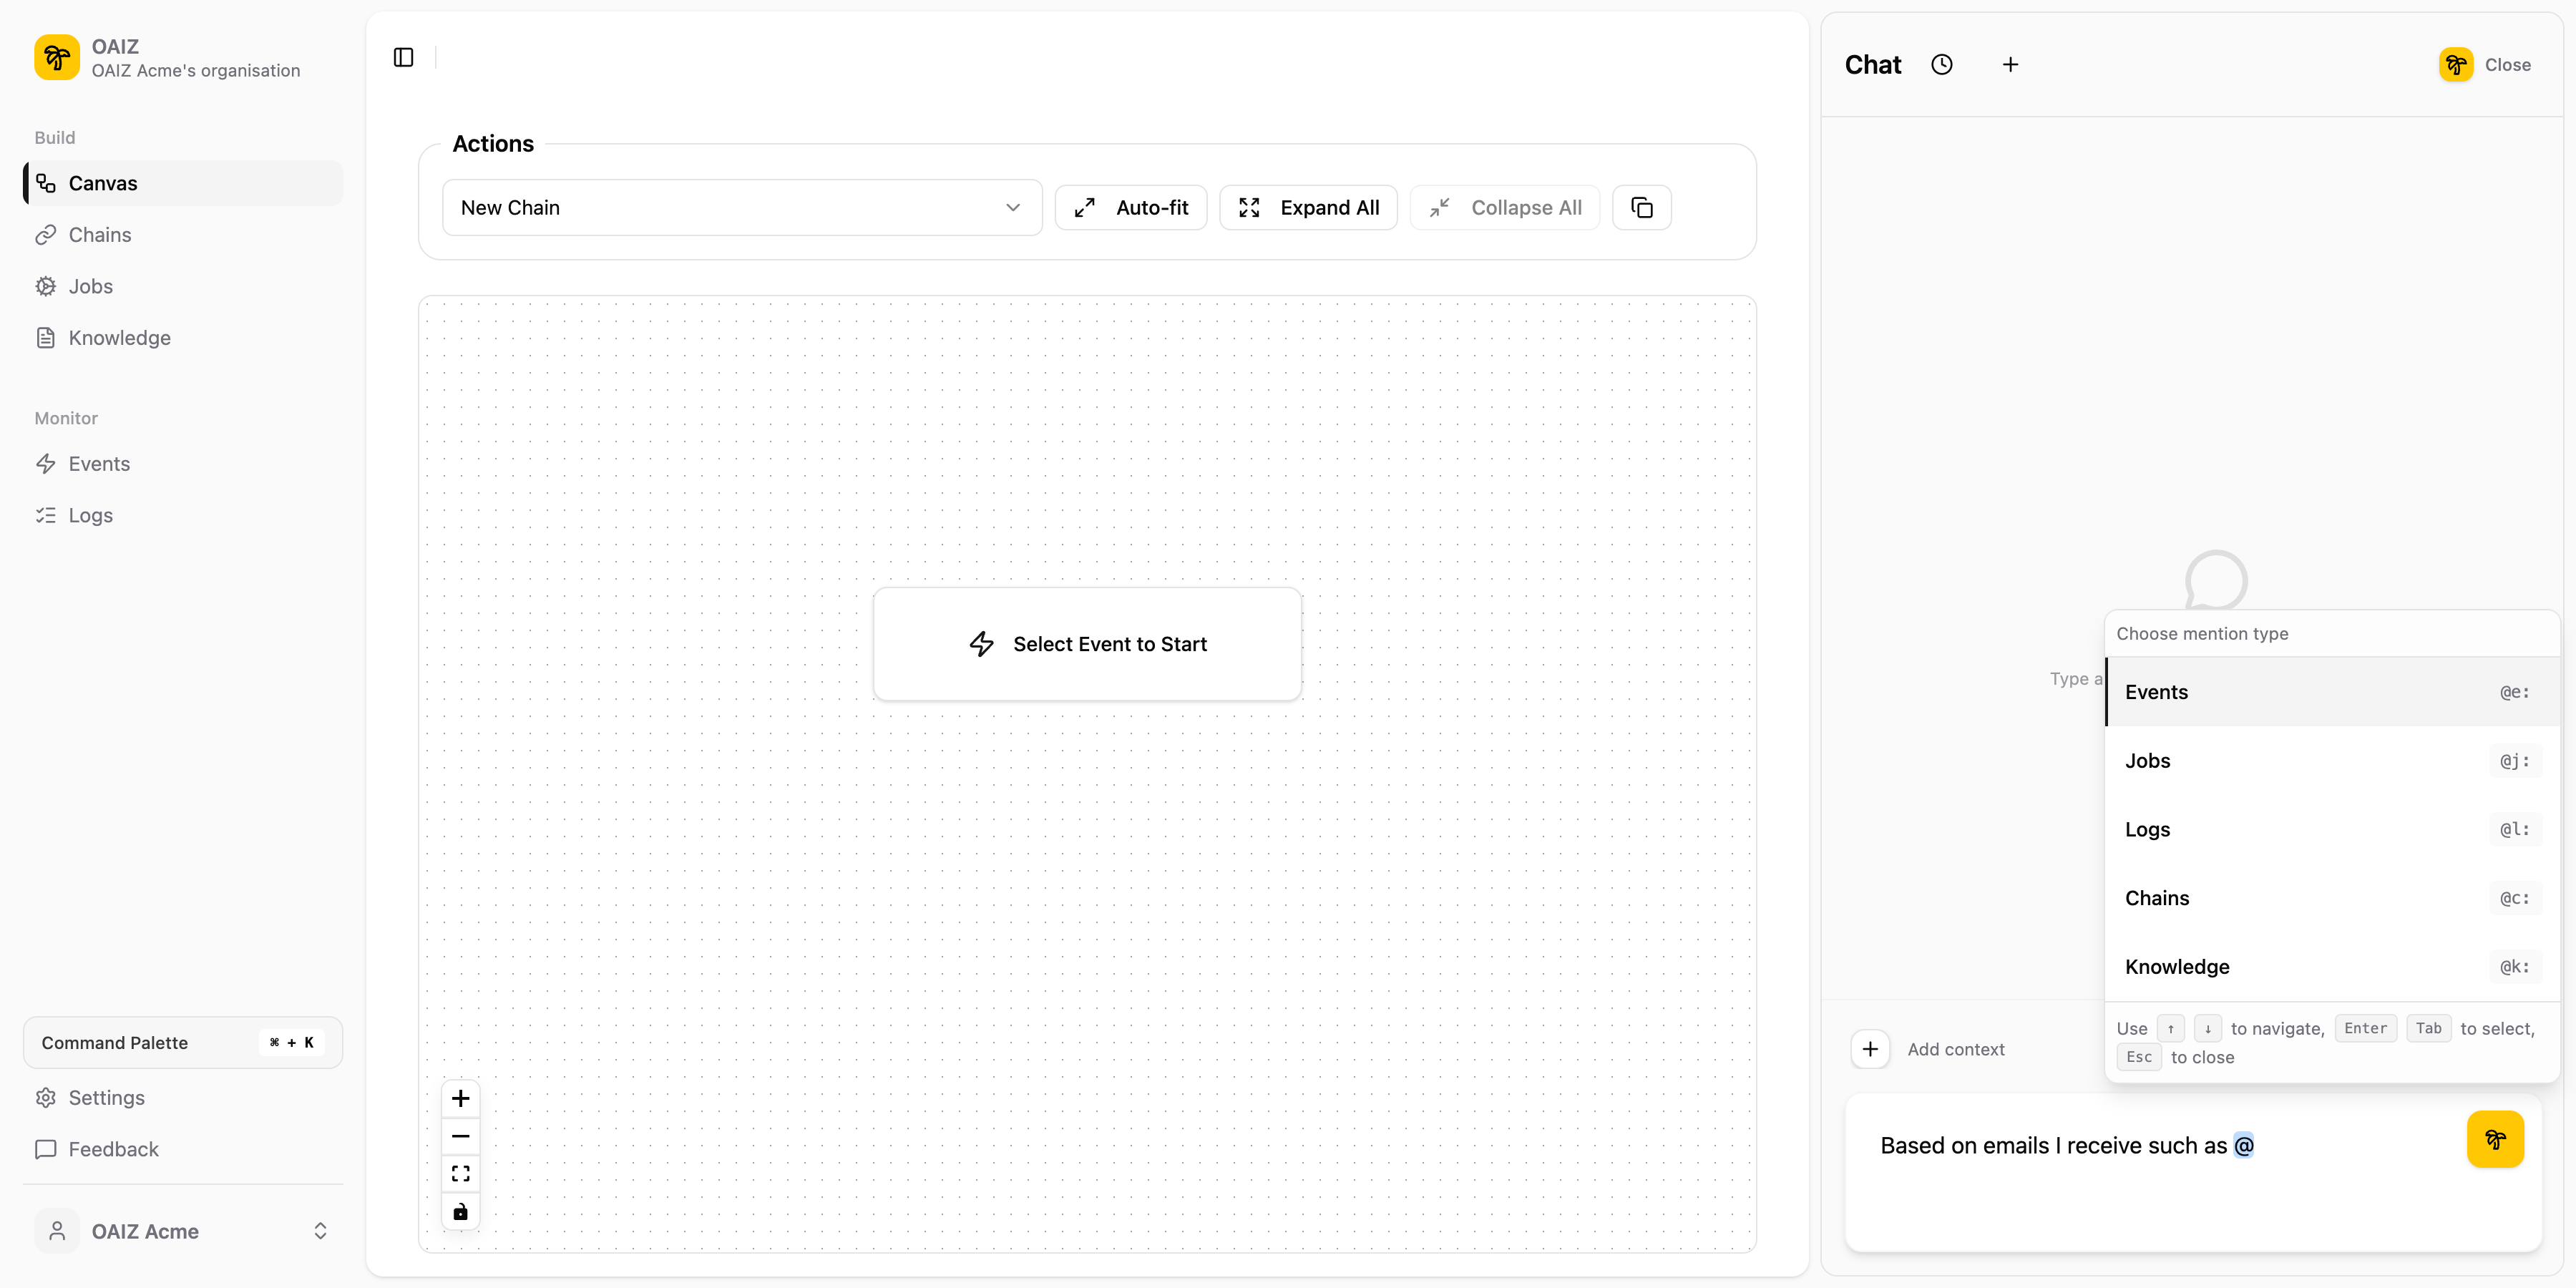Duplicate the chain with the copy icon
The width and height of the screenshot is (2576, 1288).
tap(1641, 207)
